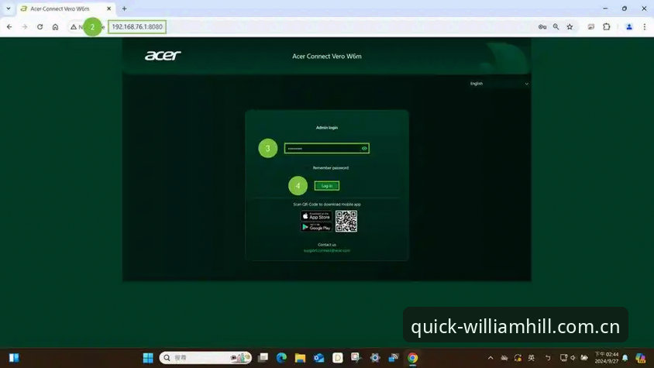The height and width of the screenshot is (368, 654).
Task: Focus the admin password input field
Action: point(326,149)
